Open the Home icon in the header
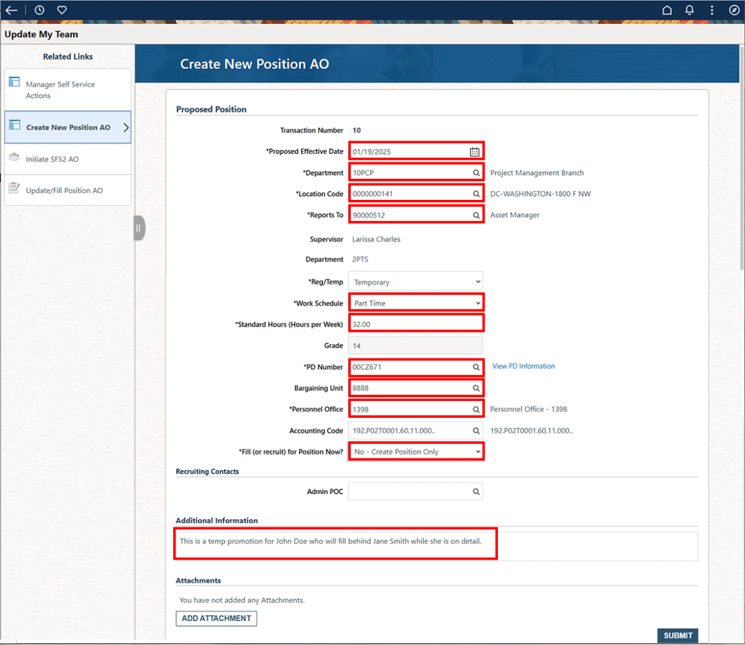 [667, 10]
